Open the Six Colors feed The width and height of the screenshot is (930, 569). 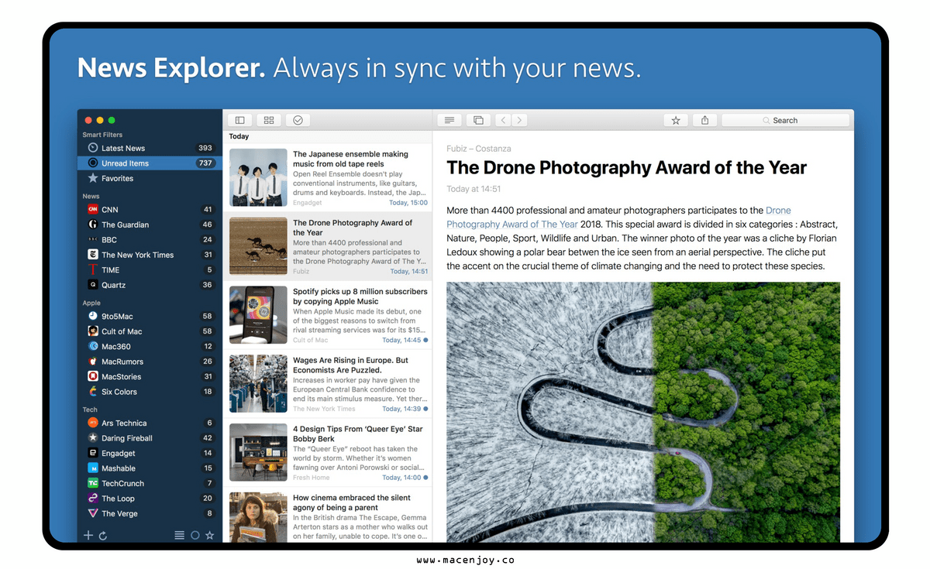[150, 392]
